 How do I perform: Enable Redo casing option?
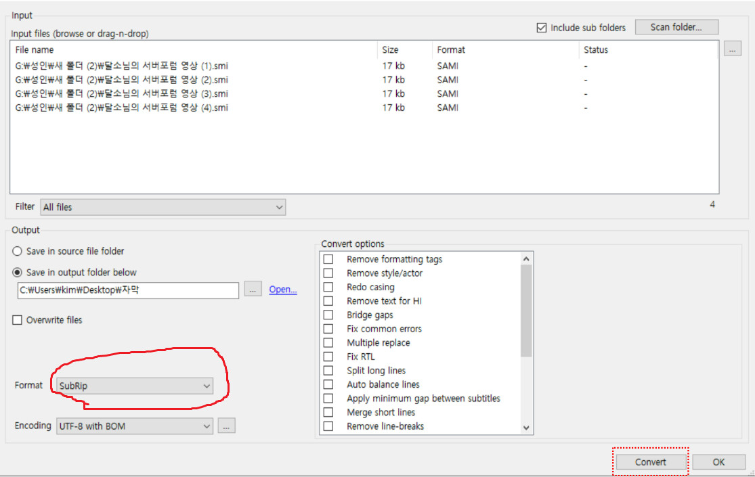pos(328,288)
